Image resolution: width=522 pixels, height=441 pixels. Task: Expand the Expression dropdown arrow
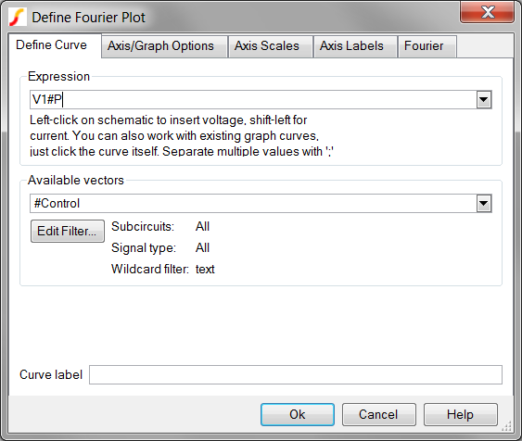484,100
